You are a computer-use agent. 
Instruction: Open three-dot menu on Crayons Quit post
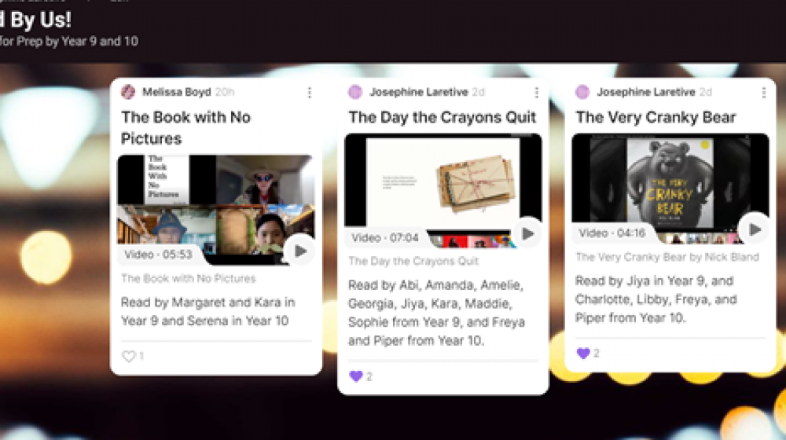coord(536,92)
